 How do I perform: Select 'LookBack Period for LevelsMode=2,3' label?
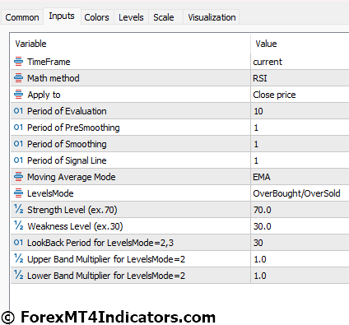[100, 243]
